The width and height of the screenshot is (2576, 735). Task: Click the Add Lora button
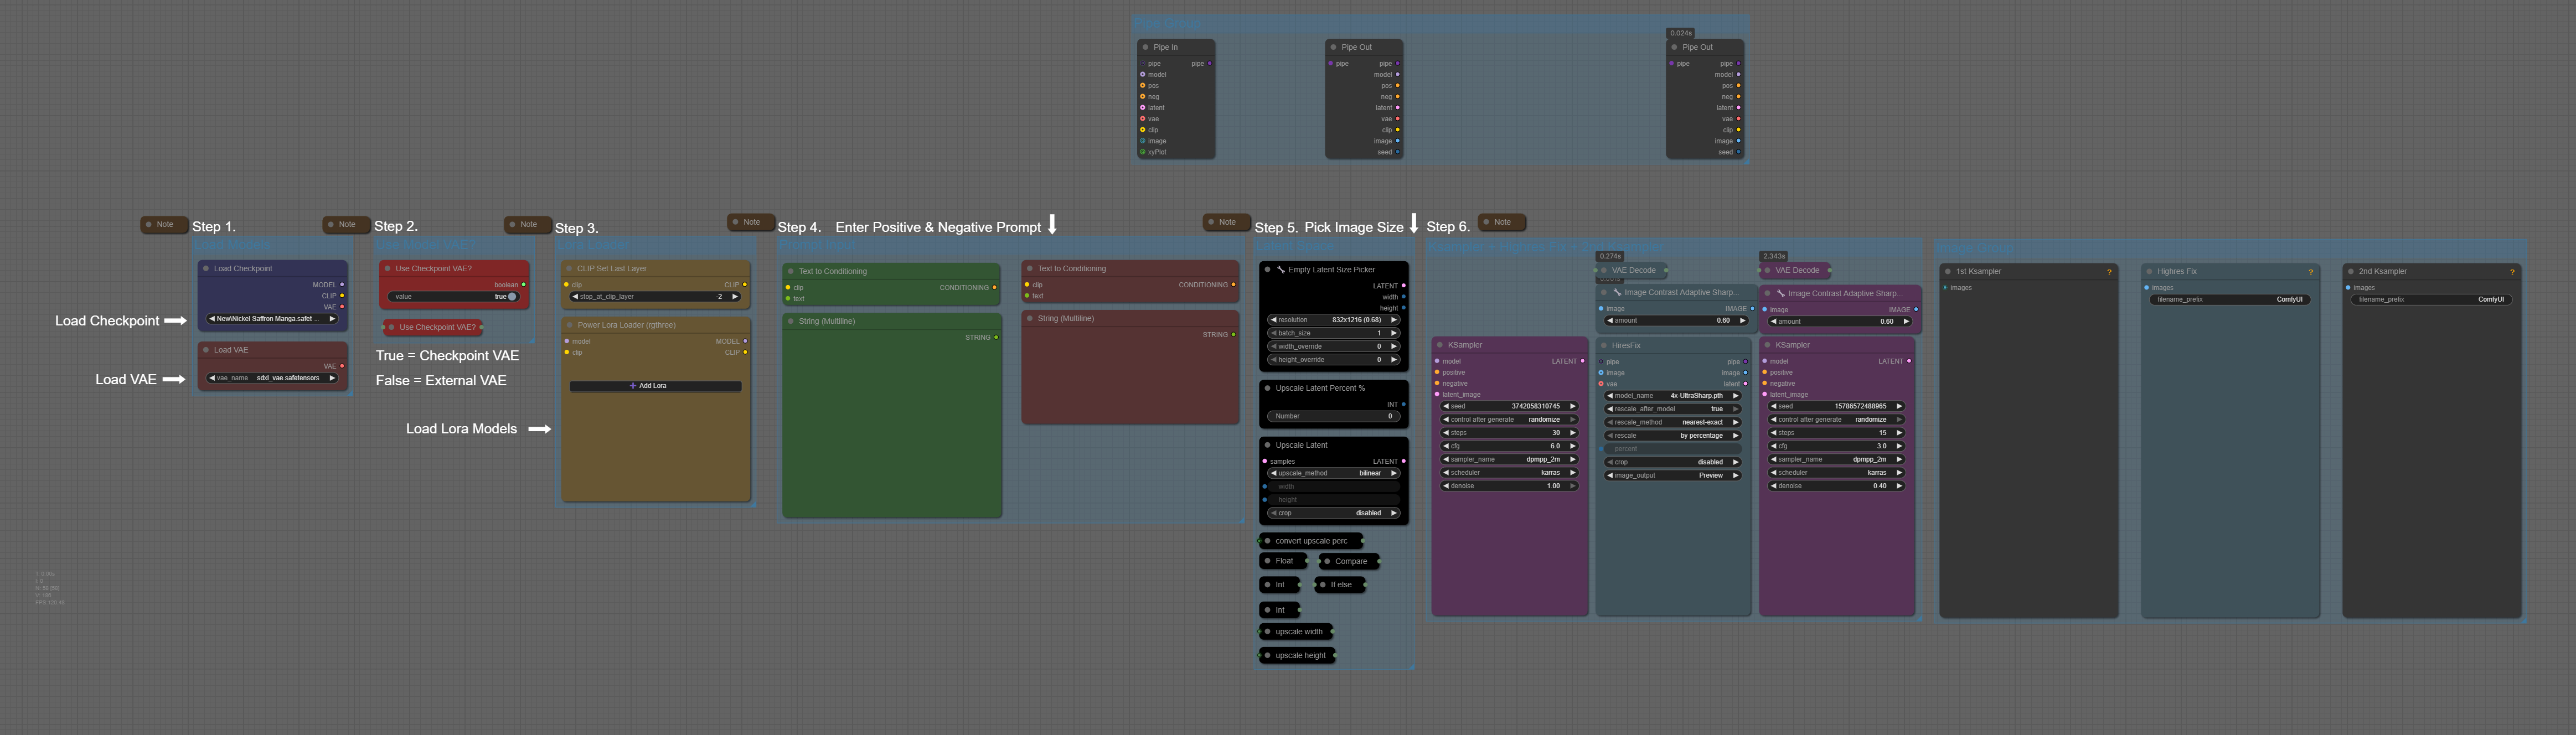[x=655, y=386]
